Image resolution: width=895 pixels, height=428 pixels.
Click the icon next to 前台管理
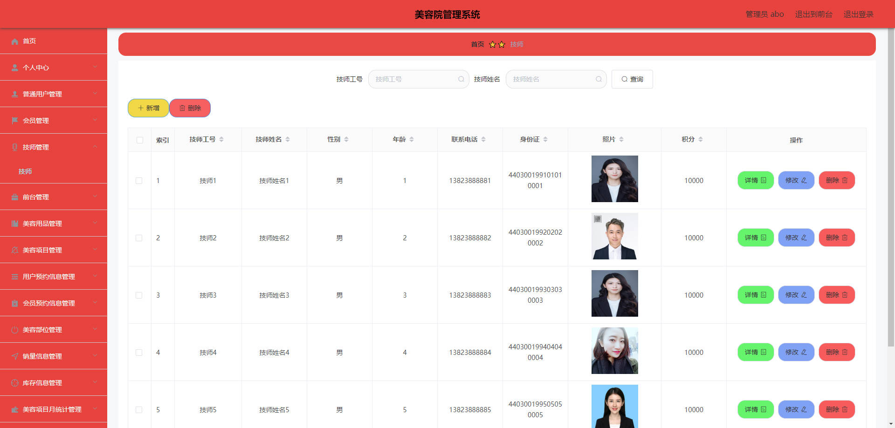pos(15,197)
